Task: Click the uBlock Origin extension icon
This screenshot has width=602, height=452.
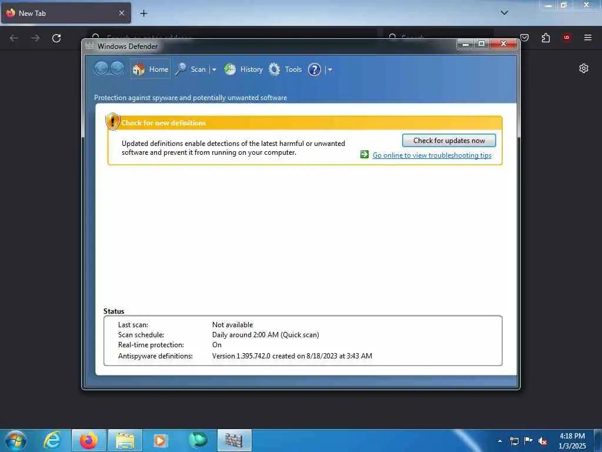Action: pyautogui.click(x=567, y=38)
